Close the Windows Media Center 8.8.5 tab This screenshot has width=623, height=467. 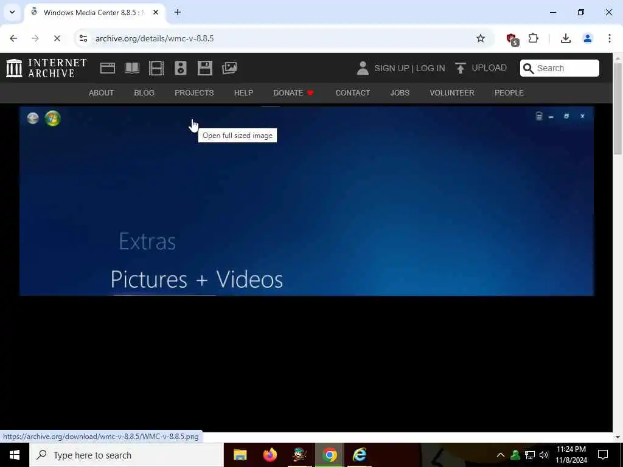(x=156, y=12)
